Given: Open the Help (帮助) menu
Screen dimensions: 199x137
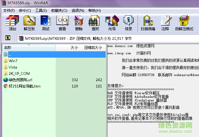Looking at the screenshot, I should pos(95,11).
